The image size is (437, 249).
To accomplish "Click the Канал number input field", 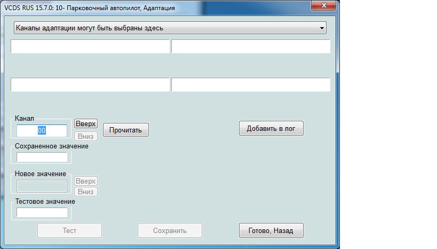I will (42, 130).
